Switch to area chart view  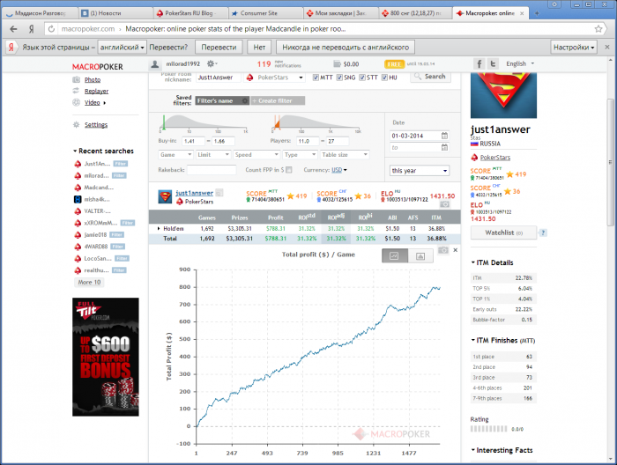tap(420, 256)
